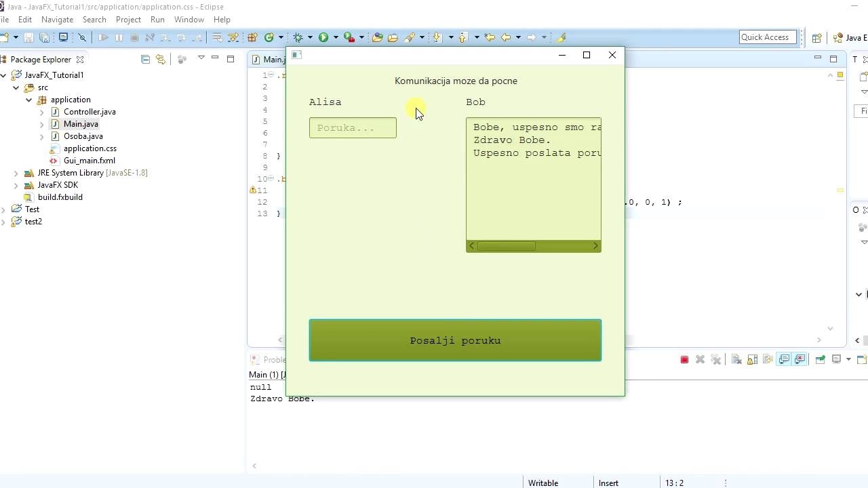Collapse the src folder node
The image size is (868, 488).
pyautogui.click(x=16, y=87)
